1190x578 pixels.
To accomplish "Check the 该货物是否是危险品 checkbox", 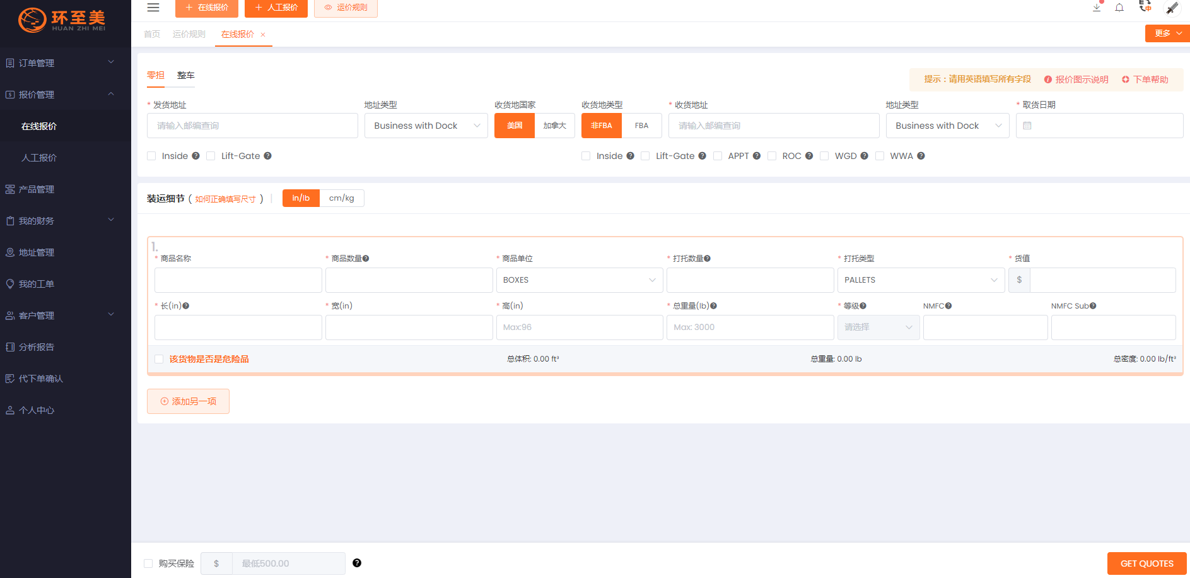I will (159, 359).
